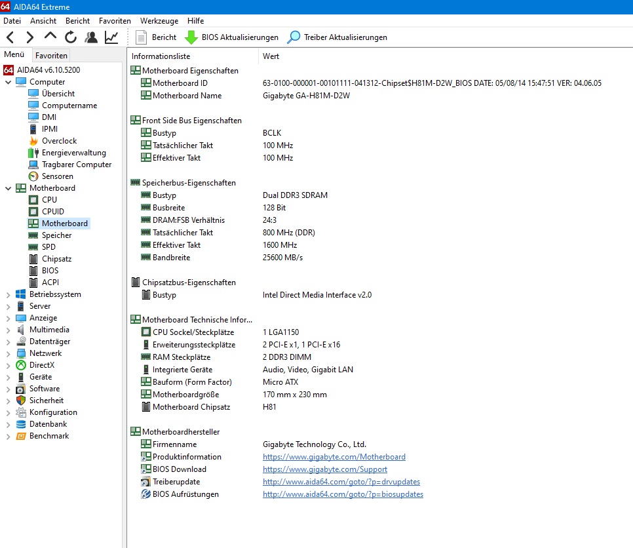Expand the Geräte node
Viewport: 633px width, 548px height.
(8, 377)
